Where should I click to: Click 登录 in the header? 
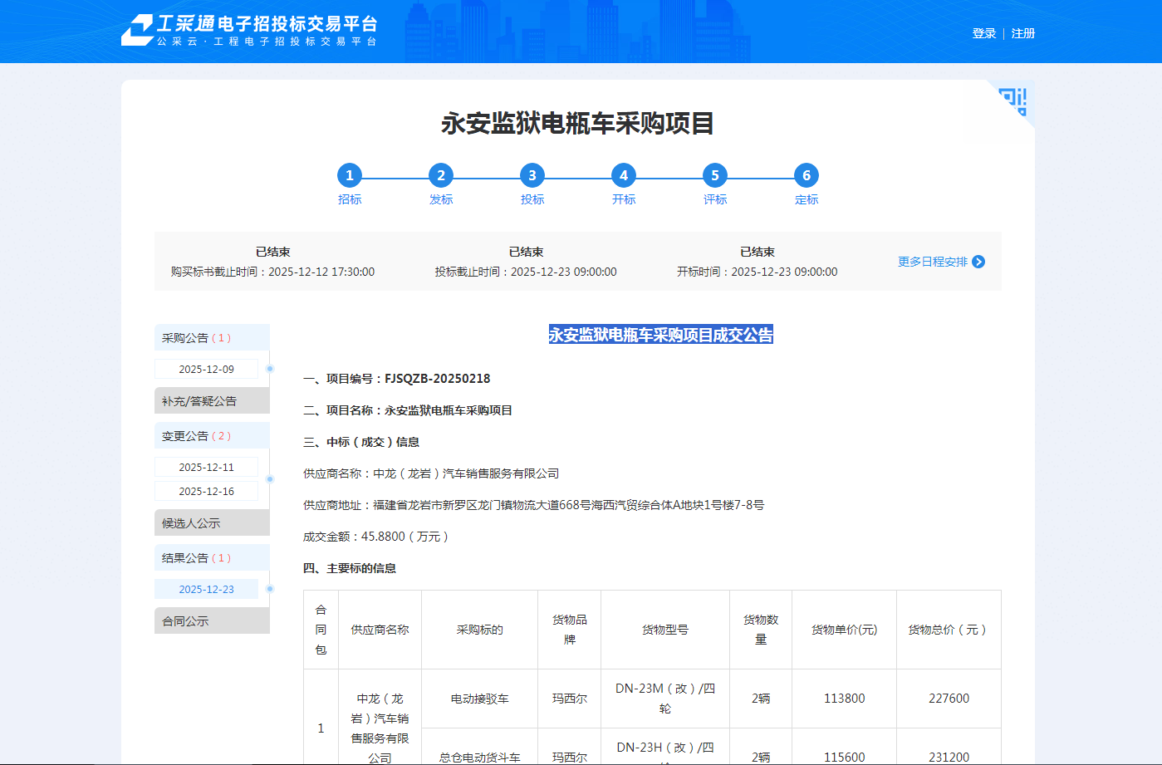click(983, 33)
